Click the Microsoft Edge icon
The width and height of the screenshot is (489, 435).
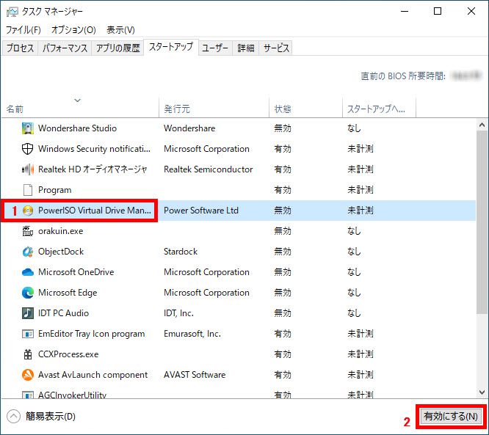[28, 293]
